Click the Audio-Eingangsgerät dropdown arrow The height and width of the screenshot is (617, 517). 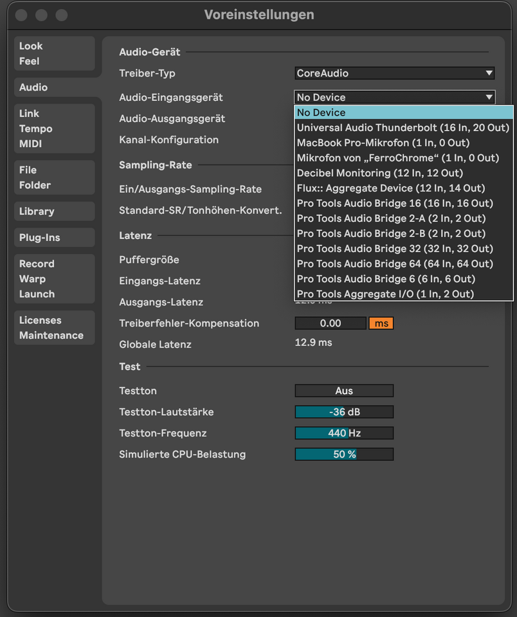click(x=489, y=97)
